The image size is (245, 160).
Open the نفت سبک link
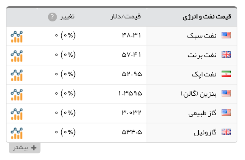tap(202, 36)
